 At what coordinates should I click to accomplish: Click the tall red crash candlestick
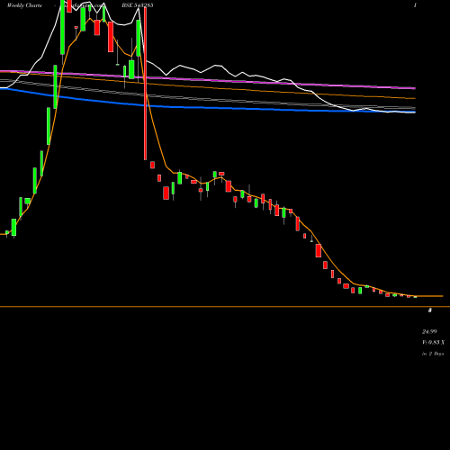click(x=146, y=84)
